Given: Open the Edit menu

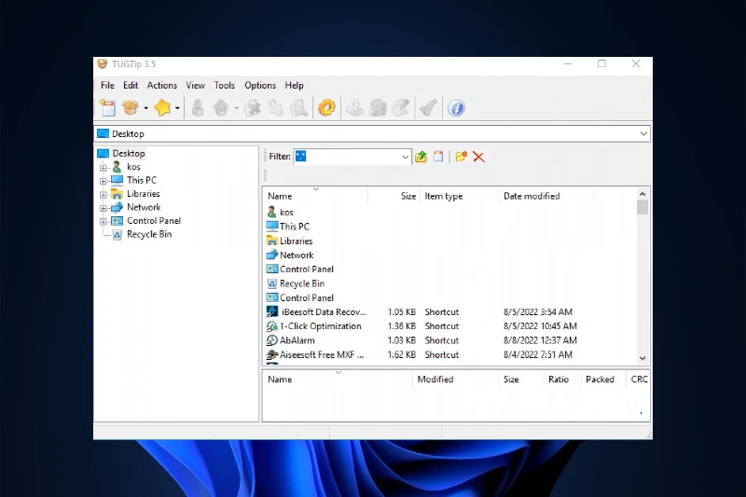Looking at the screenshot, I should click(x=131, y=85).
